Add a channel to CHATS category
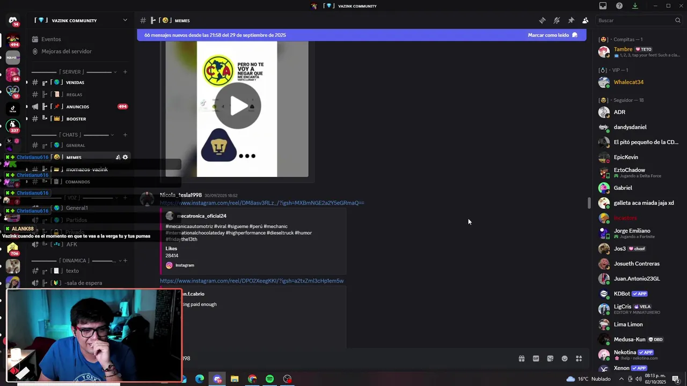The image size is (687, 386). (125, 135)
